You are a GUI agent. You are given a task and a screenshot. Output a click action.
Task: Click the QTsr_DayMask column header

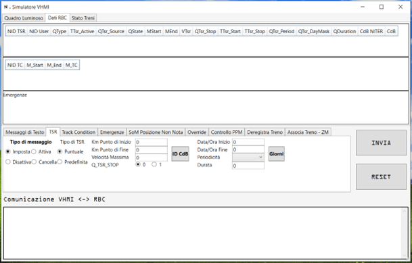314,31
